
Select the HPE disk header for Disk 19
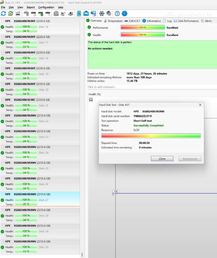click(28, 68)
